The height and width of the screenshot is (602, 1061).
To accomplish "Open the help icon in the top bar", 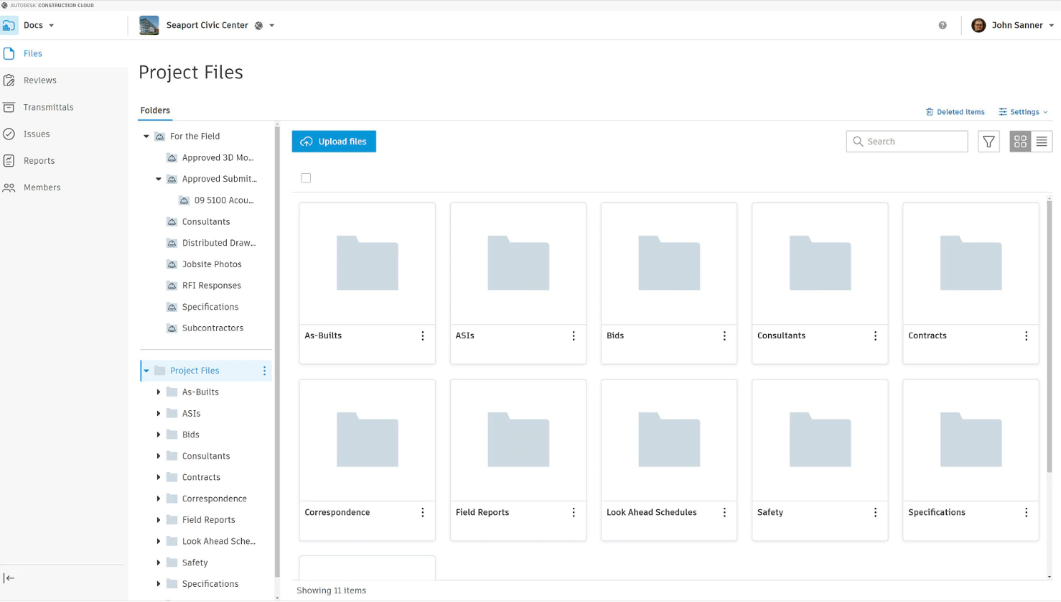I will click(943, 24).
